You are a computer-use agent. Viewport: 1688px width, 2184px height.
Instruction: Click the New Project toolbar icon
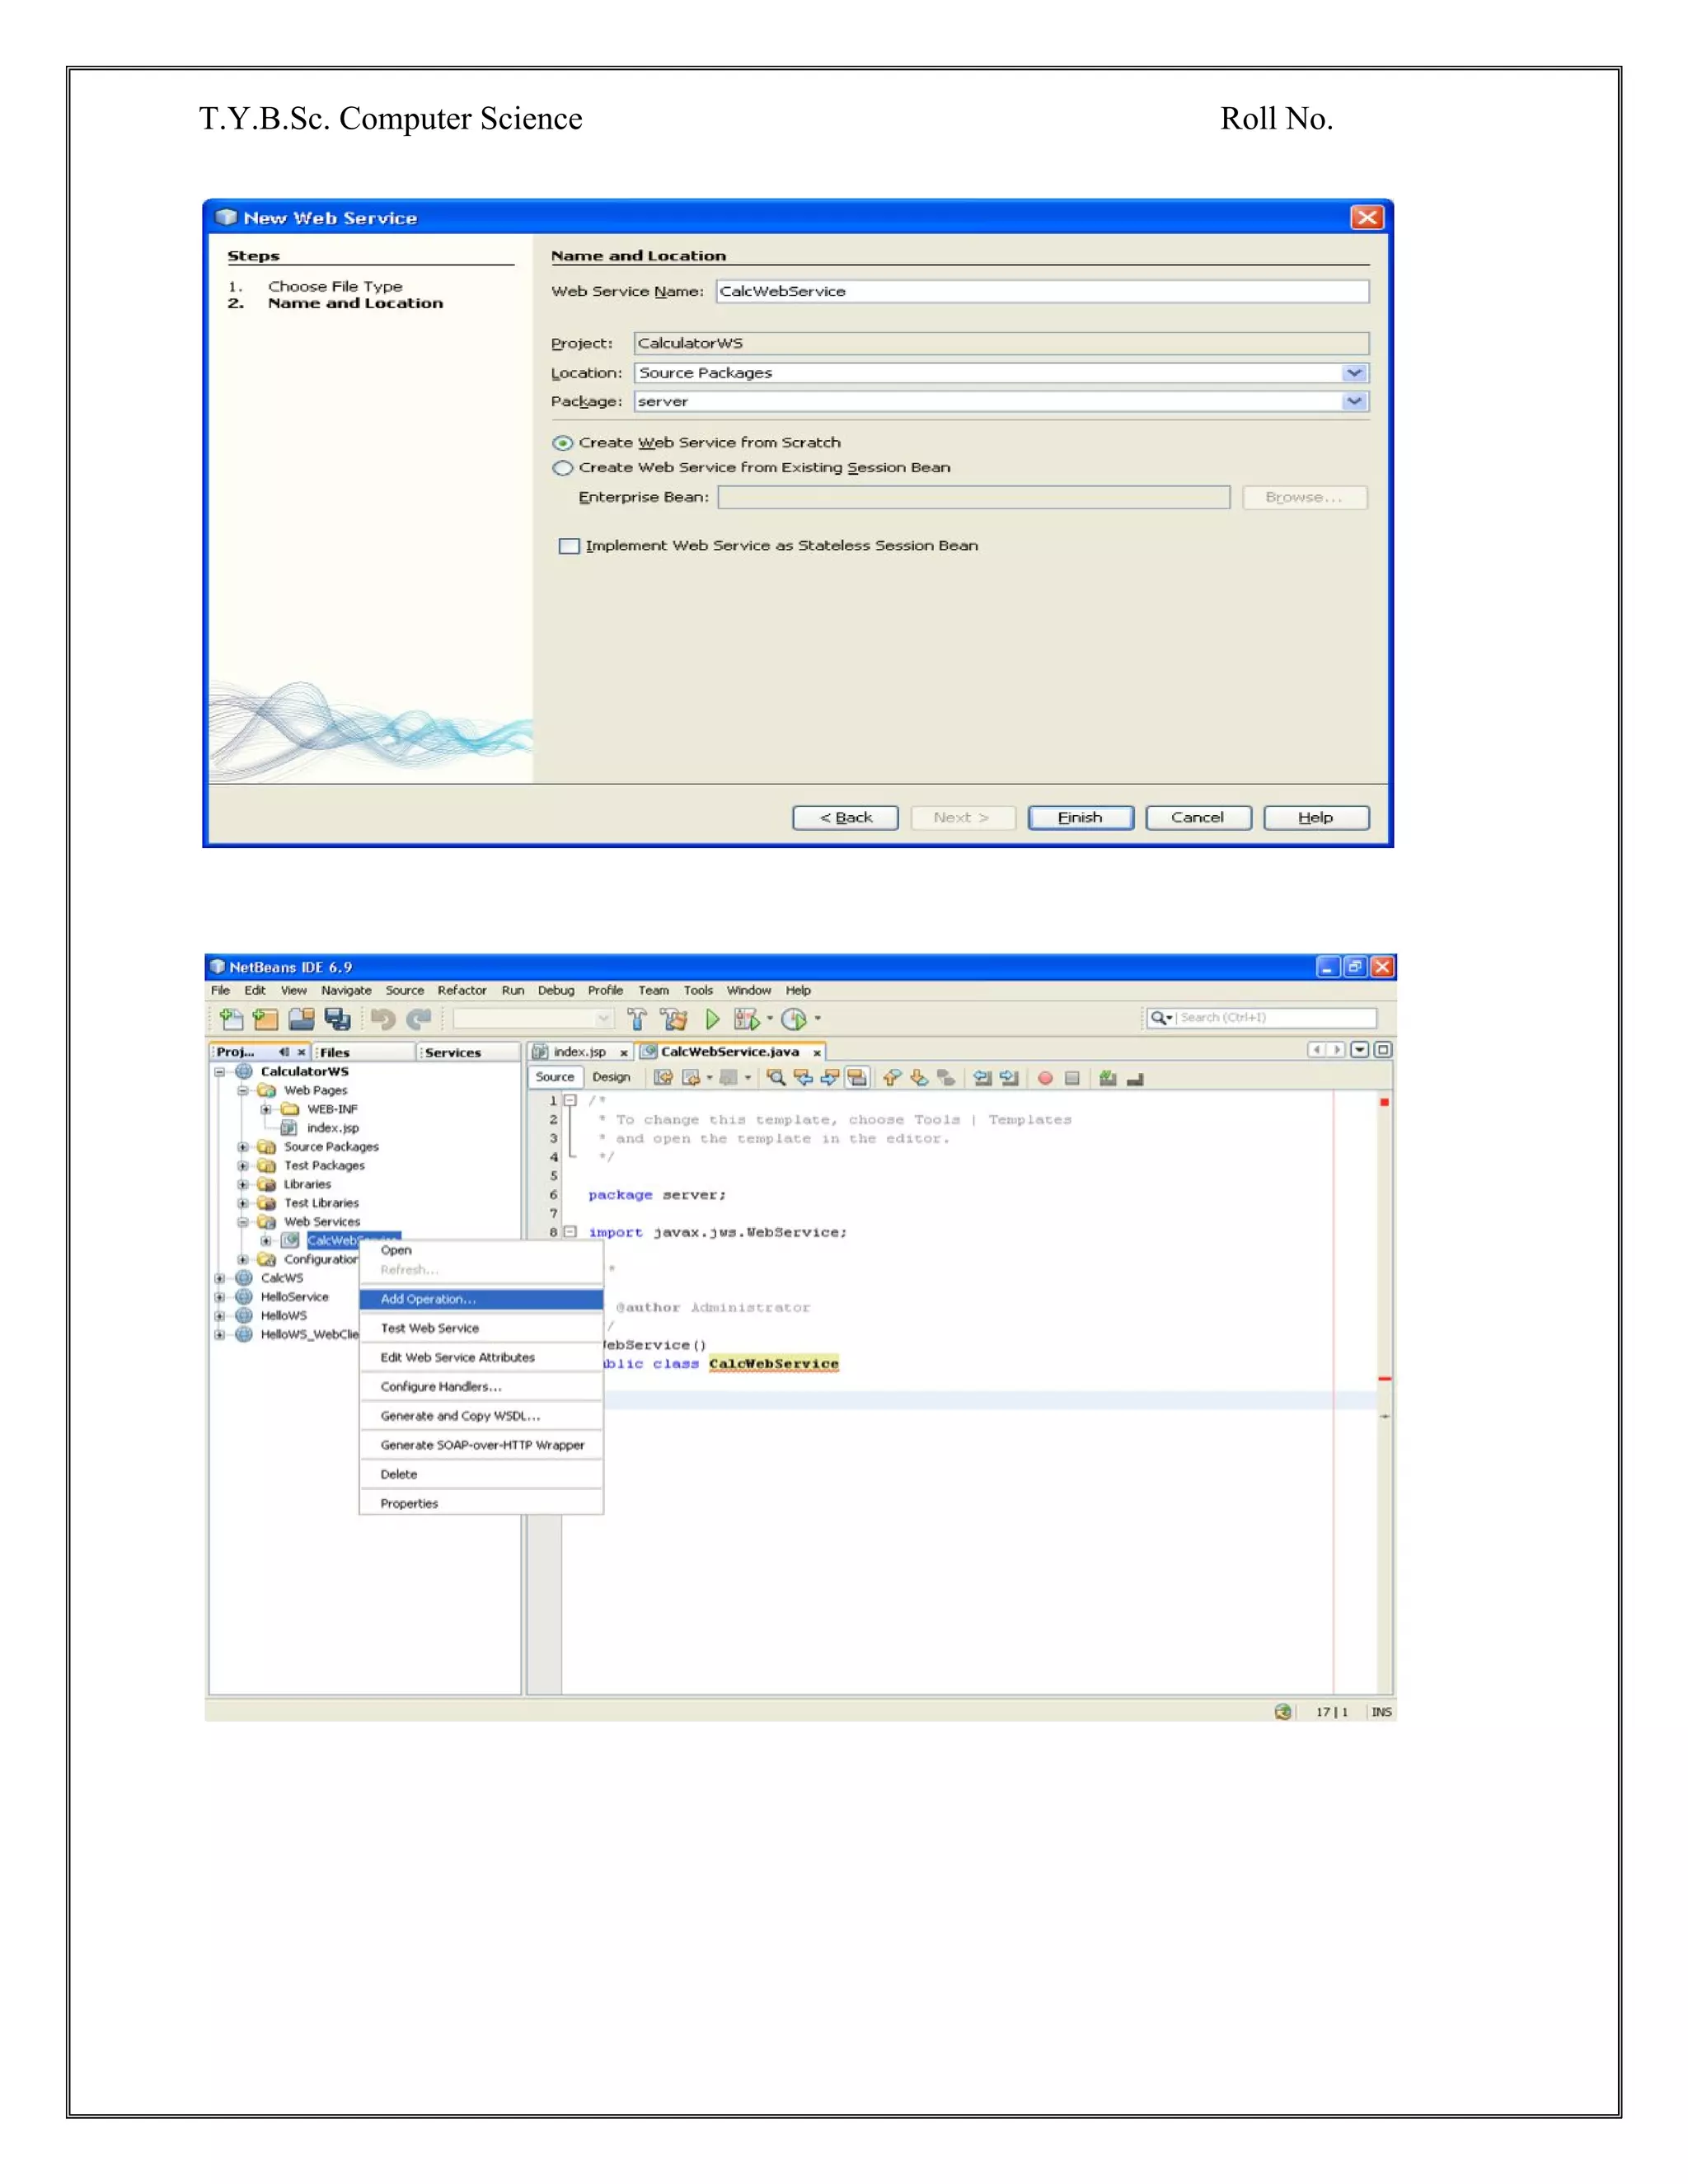tap(265, 1019)
